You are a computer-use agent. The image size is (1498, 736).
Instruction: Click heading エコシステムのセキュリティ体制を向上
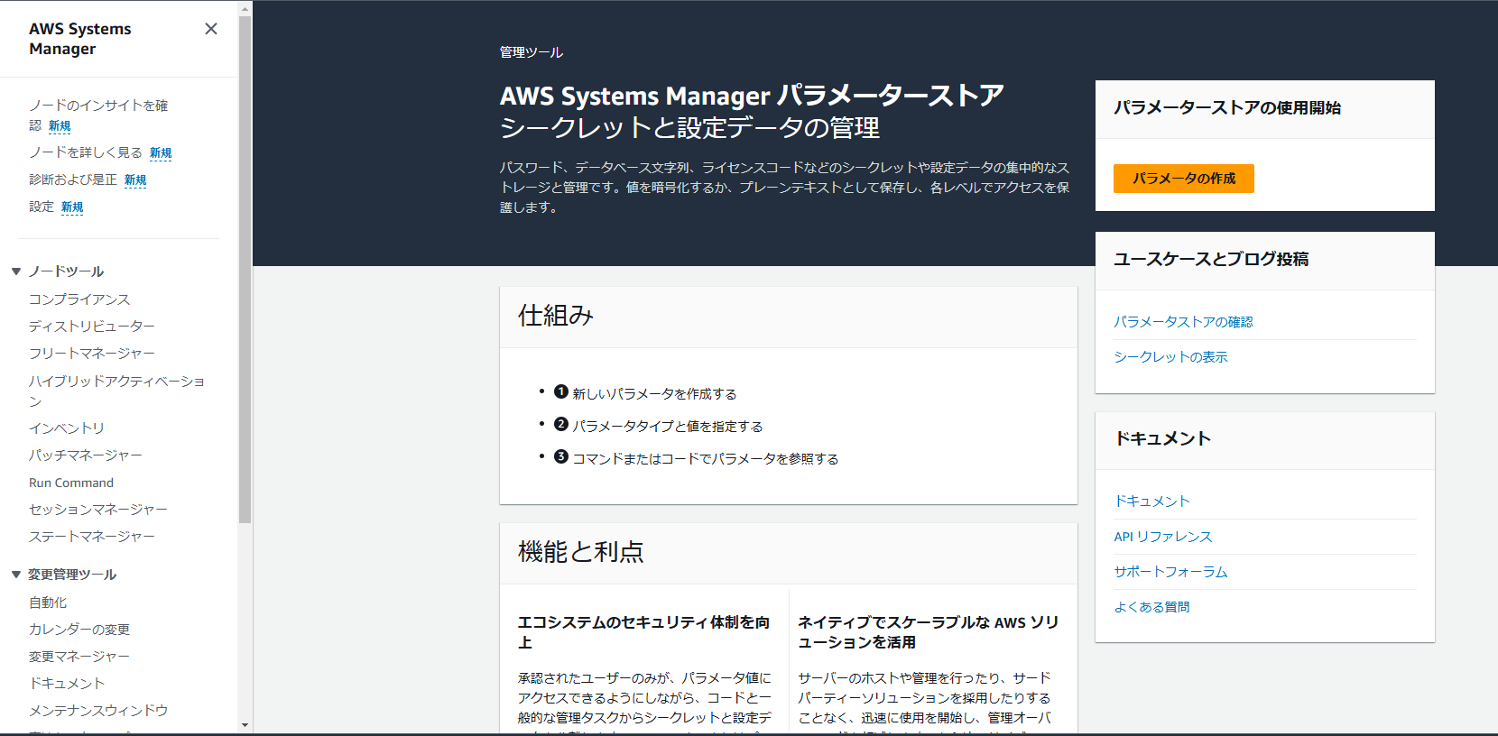[x=643, y=632]
